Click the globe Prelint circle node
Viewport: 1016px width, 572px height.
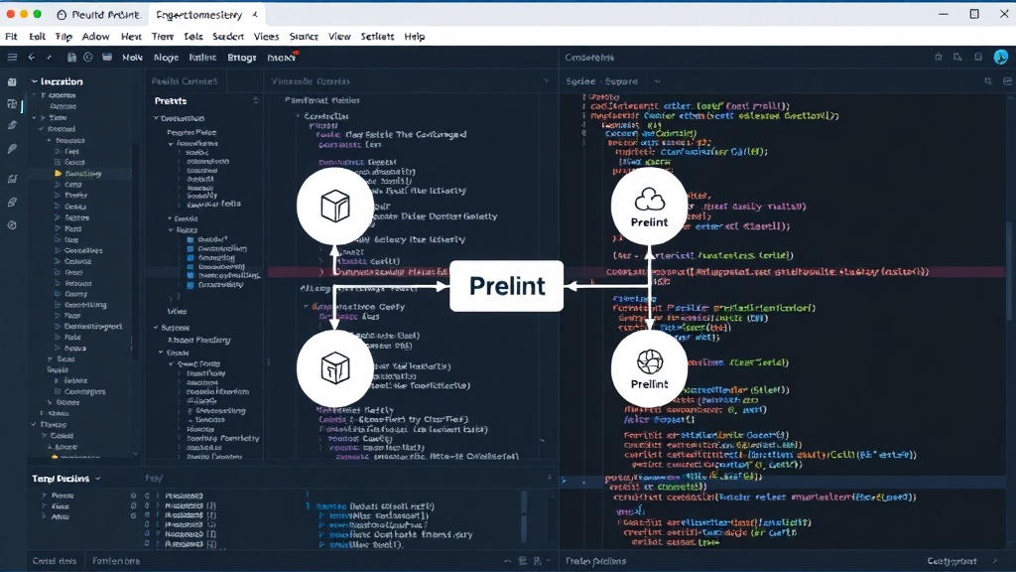(x=649, y=368)
